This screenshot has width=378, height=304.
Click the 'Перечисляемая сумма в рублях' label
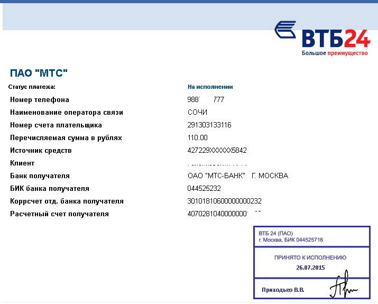coord(66,138)
